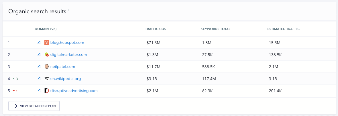Click the Disruptive Advertising favicon
The image size is (338, 116).
point(47,91)
